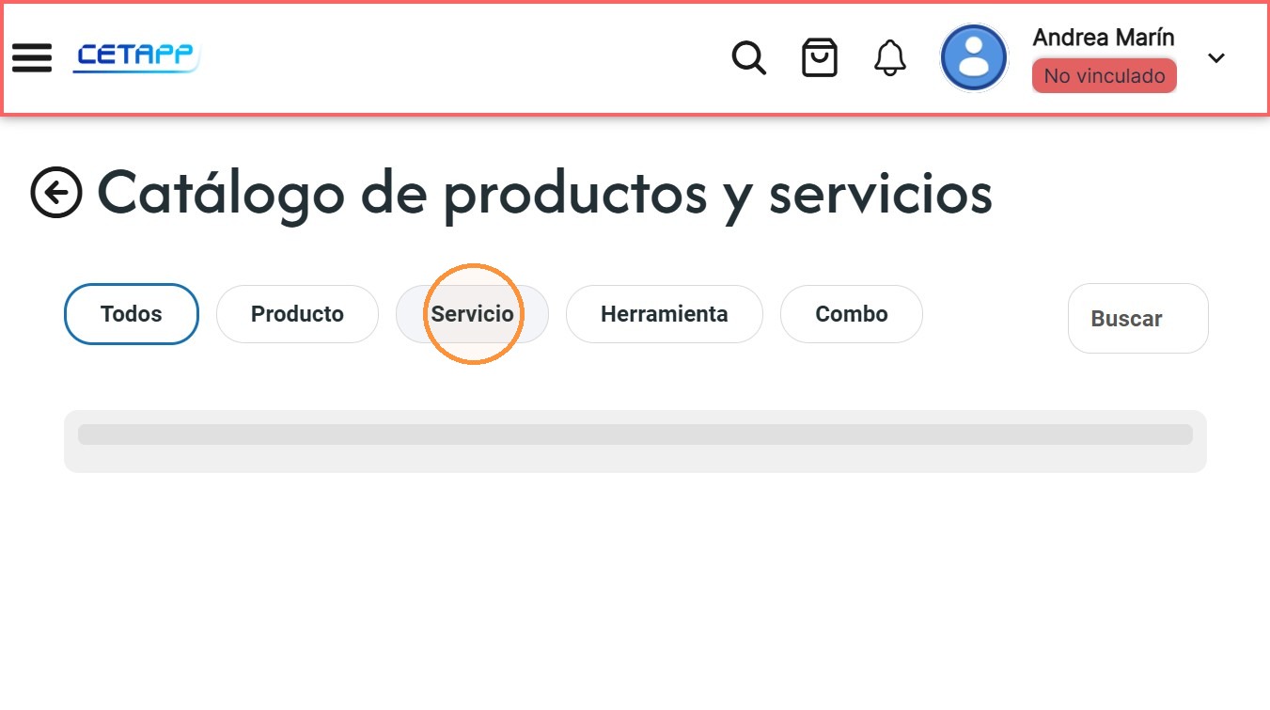Switch to the Combo filter
1270x710 pixels.
click(852, 314)
